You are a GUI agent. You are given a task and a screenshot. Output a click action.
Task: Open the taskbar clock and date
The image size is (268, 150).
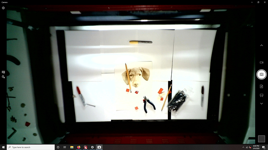pos(256,147)
